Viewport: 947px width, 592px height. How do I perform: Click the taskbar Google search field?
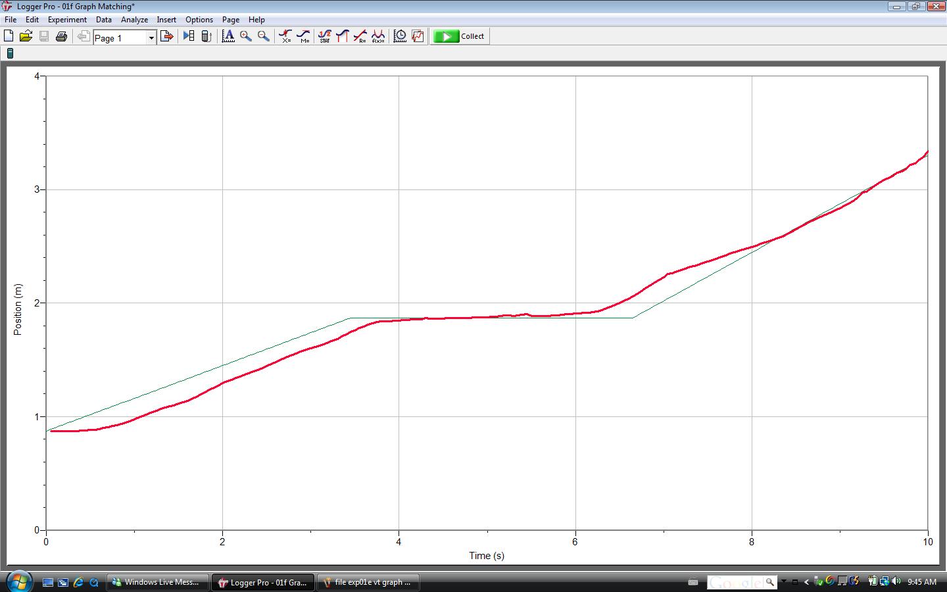(x=735, y=582)
